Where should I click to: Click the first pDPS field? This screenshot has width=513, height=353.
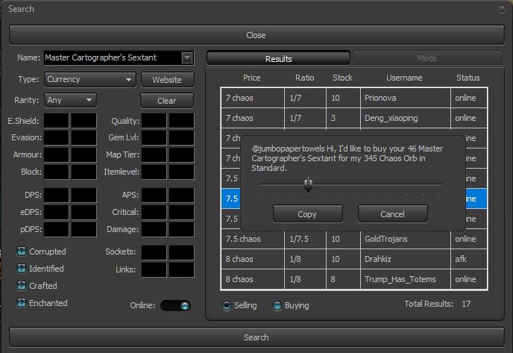[57, 230]
